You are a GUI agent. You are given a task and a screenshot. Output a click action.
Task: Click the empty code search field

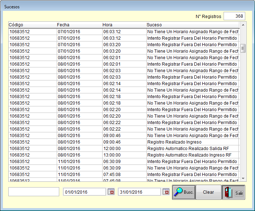click(x=34, y=192)
